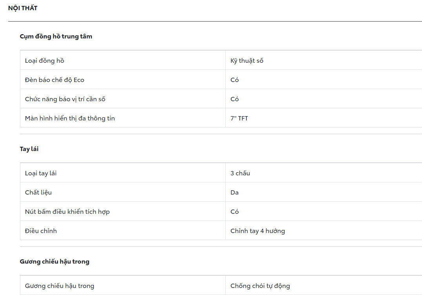Click the Loại tay lái row label
Screen dimensions: 422x295
click(x=41, y=173)
